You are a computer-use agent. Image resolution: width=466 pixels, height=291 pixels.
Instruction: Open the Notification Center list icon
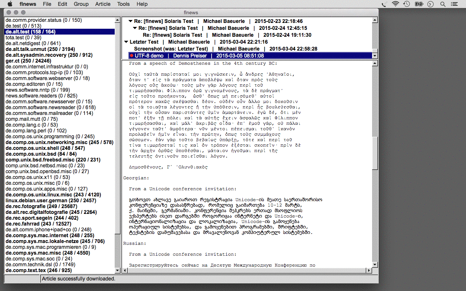click(454, 4)
